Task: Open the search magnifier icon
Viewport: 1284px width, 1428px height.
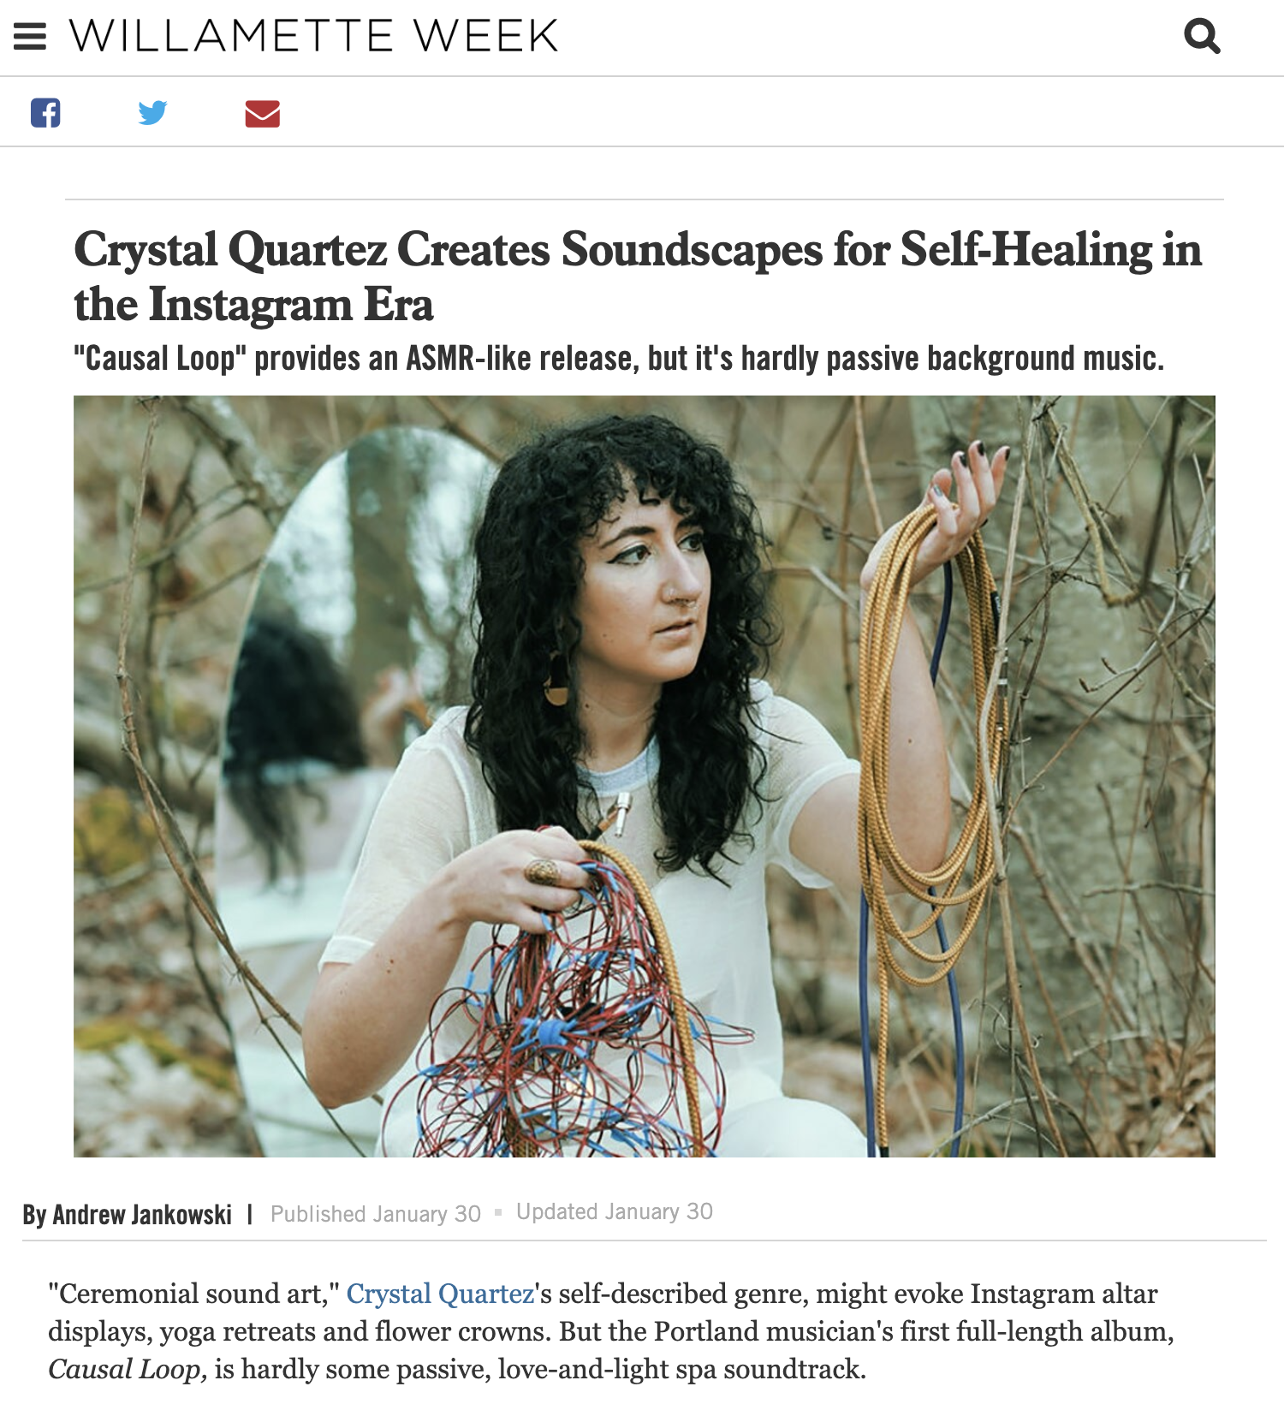Action: point(1202,36)
